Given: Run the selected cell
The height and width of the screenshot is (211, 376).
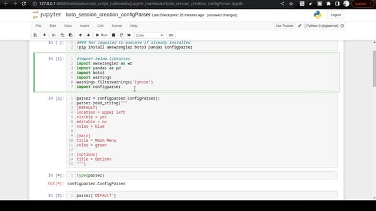Looking at the screenshot, I should (x=102, y=35).
